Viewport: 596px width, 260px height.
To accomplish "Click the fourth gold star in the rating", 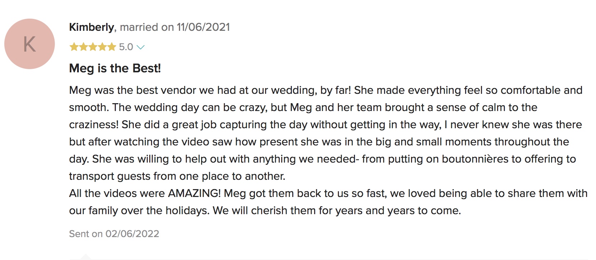I will coord(102,47).
